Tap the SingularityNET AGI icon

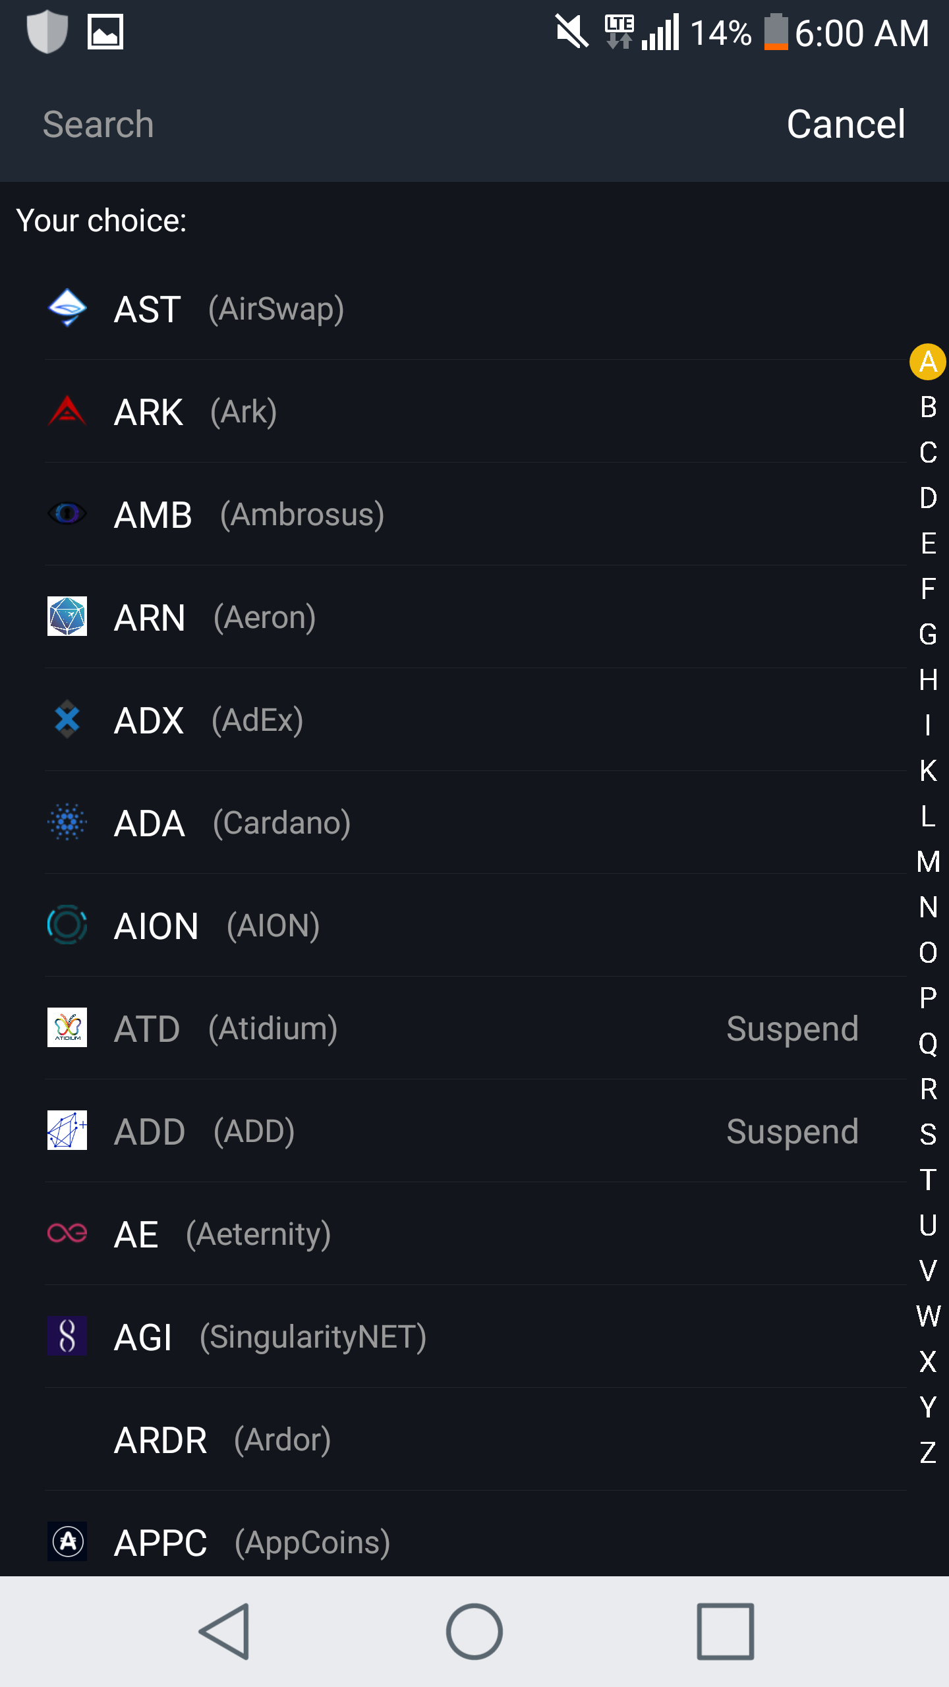click(67, 1336)
